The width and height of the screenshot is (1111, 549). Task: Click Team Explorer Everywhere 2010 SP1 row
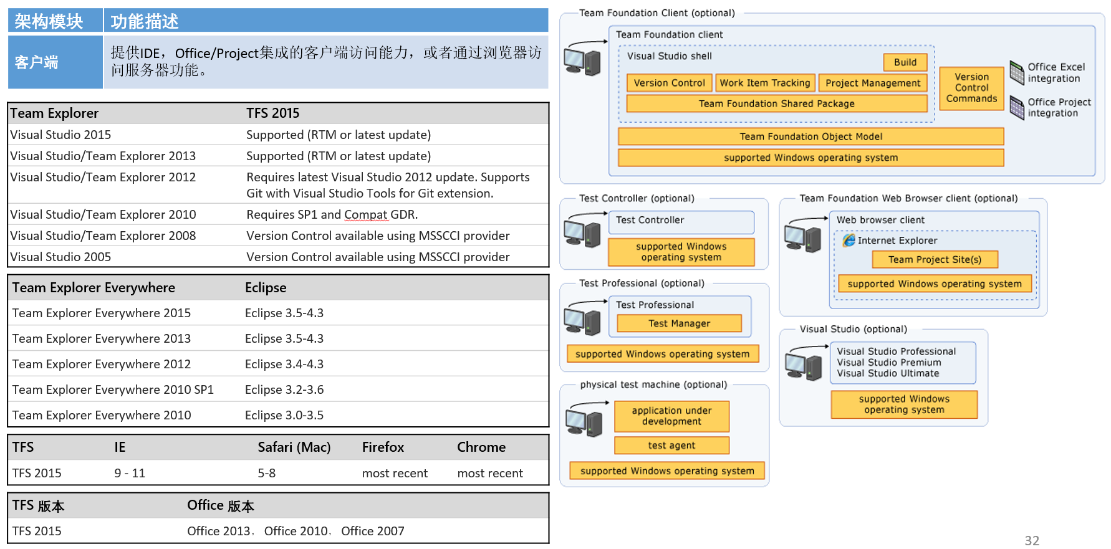278,389
